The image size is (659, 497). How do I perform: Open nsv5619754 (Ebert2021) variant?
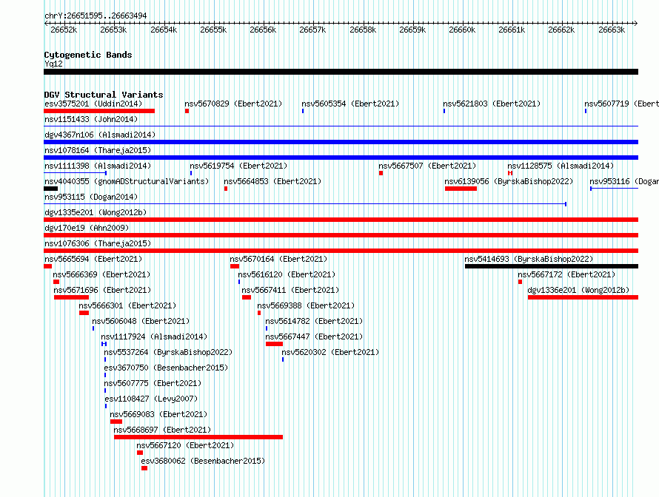[238, 166]
